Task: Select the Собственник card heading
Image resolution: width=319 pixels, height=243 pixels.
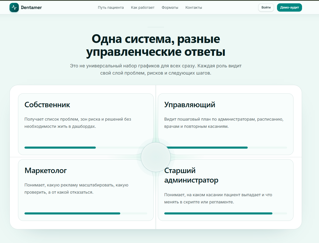Action: pyautogui.click(x=47, y=105)
